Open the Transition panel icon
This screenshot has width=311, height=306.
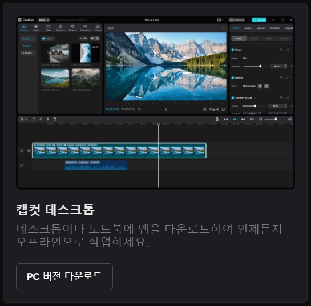click(x=85, y=26)
